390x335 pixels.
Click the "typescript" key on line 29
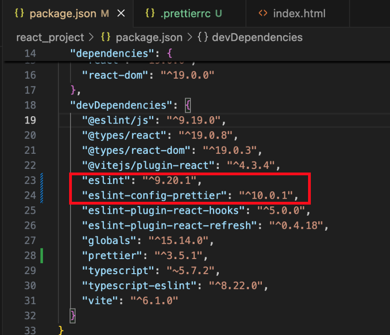pos(119,270)
